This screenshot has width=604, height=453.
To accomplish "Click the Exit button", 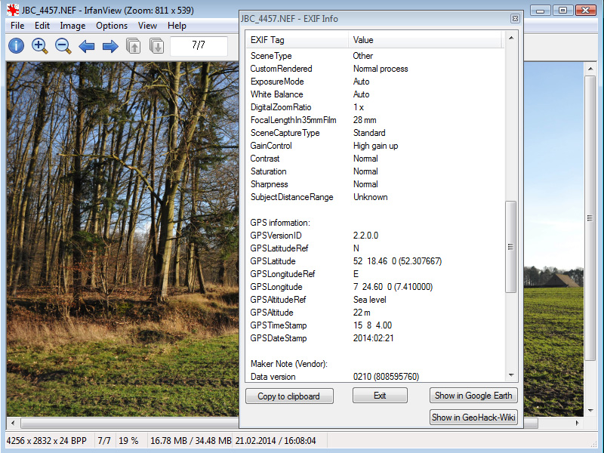I will click(380, 396).
